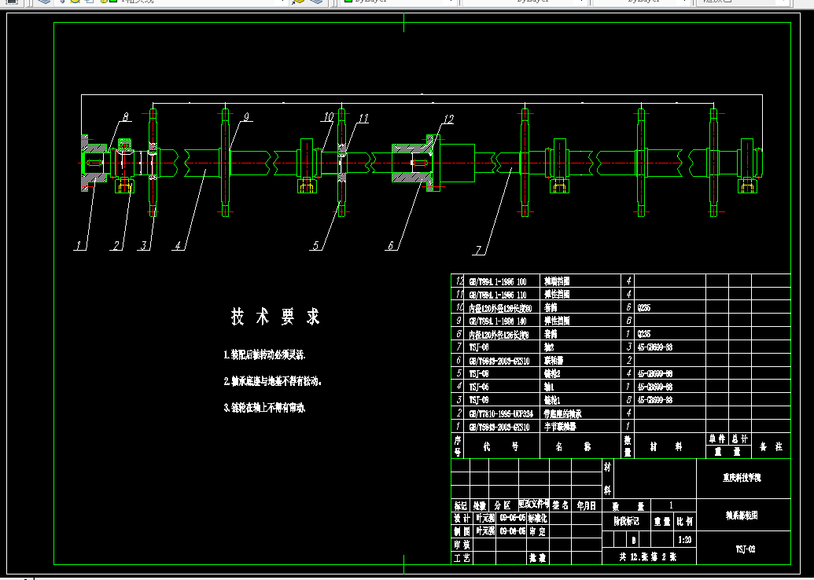Viewport: 814px width, 580px height.
Task: Click the "阶段标记" title block cell
Action: pyautogui.click(x=627, y=522)
